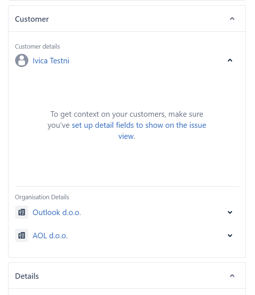255x295 pixels.
Task: Click the building icon beside AOL d.o.o.
Action: (x=22, y=235)
